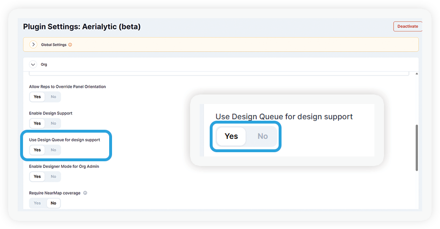This screenshot has width=440, height=229.
Task: Click the vertical scrollbar thumb on the right
Action: (x=417, y=147)
